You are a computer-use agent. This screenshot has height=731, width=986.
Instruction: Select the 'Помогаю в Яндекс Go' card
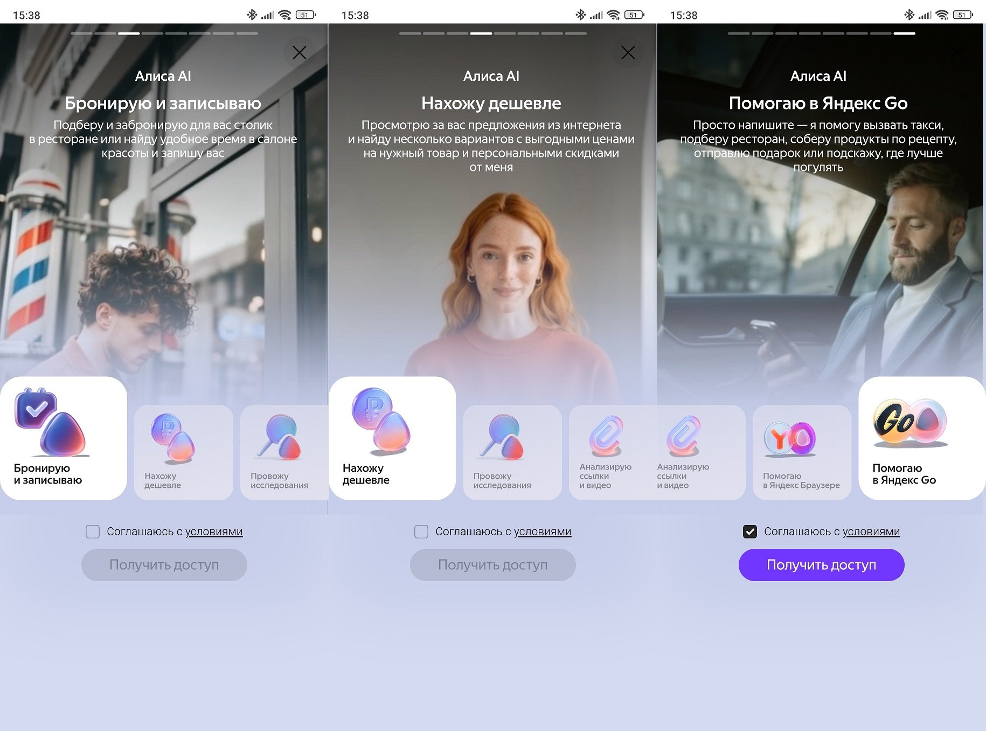click(922, 438)
